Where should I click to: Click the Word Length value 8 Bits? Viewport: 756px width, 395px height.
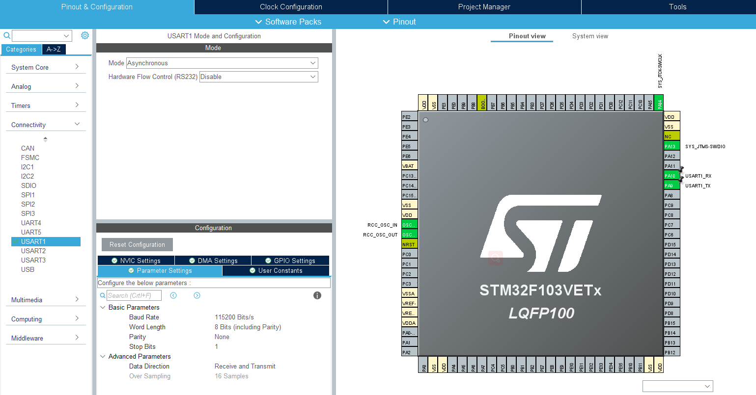tap(248, 327)
